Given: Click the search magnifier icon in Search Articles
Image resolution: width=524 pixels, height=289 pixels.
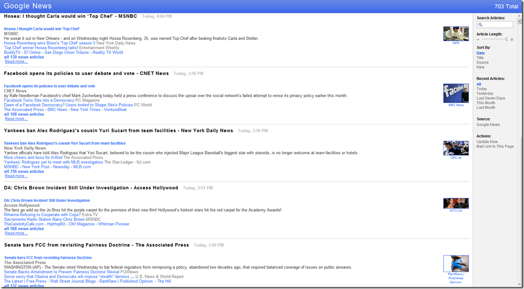Looking at the screenshot, I should 480,25.
